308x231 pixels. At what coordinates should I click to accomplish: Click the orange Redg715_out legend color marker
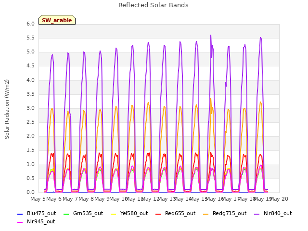tap(205, 214)
